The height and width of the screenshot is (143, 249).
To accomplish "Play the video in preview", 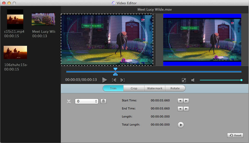I will pyautogui.click(x=104, y=80).
